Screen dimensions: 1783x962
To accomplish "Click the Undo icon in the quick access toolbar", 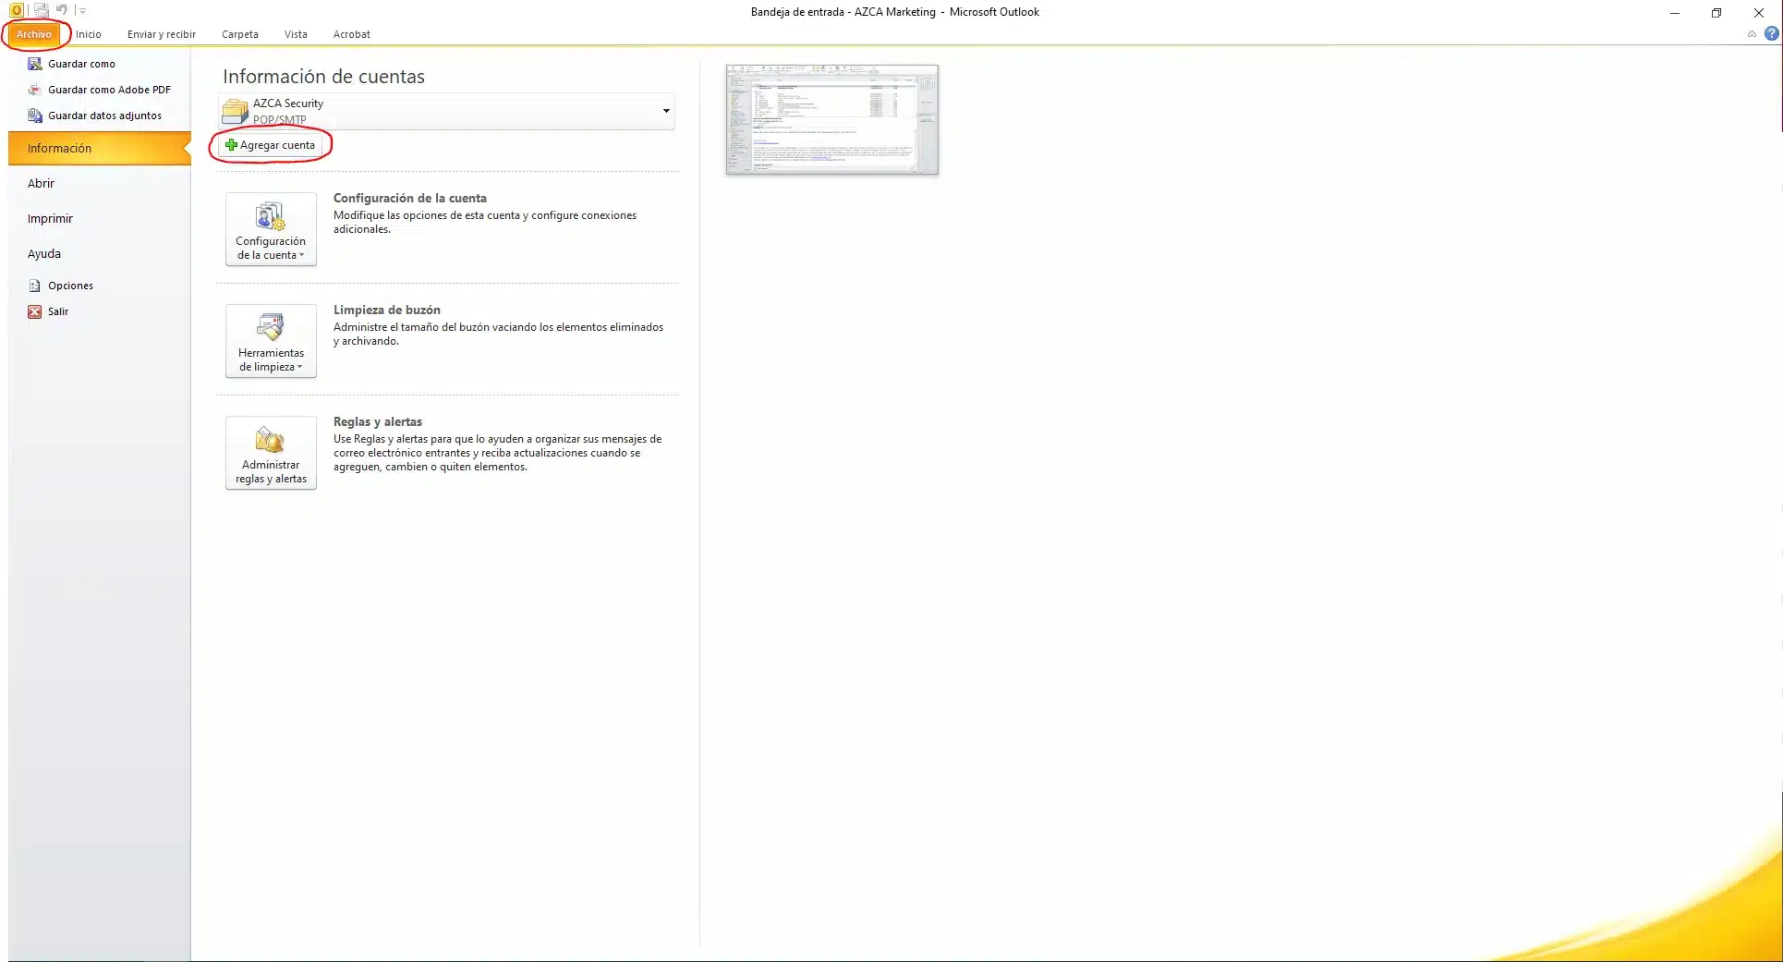I will point(62,10).
